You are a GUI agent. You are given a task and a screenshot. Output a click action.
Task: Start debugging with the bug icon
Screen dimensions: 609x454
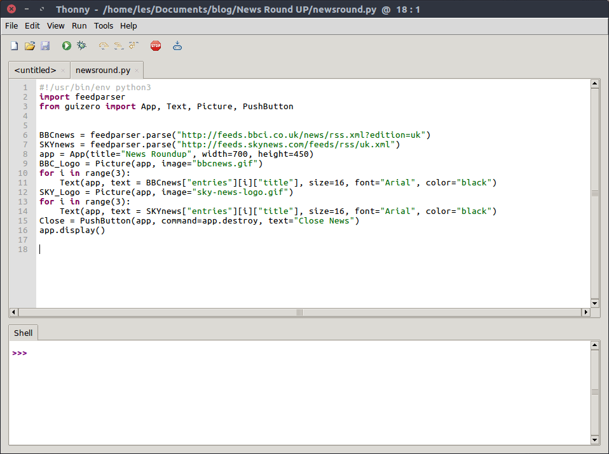pos(81,46)
